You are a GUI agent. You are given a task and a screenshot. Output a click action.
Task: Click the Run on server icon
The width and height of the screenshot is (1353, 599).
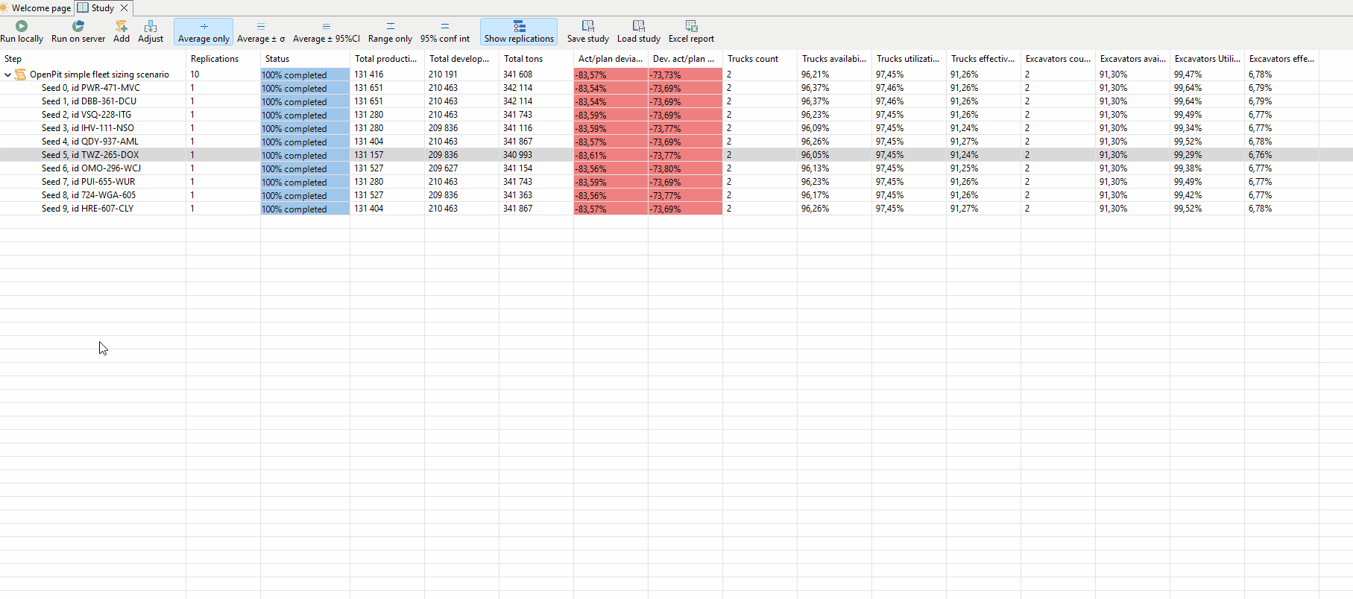click(x=78, y=26)
